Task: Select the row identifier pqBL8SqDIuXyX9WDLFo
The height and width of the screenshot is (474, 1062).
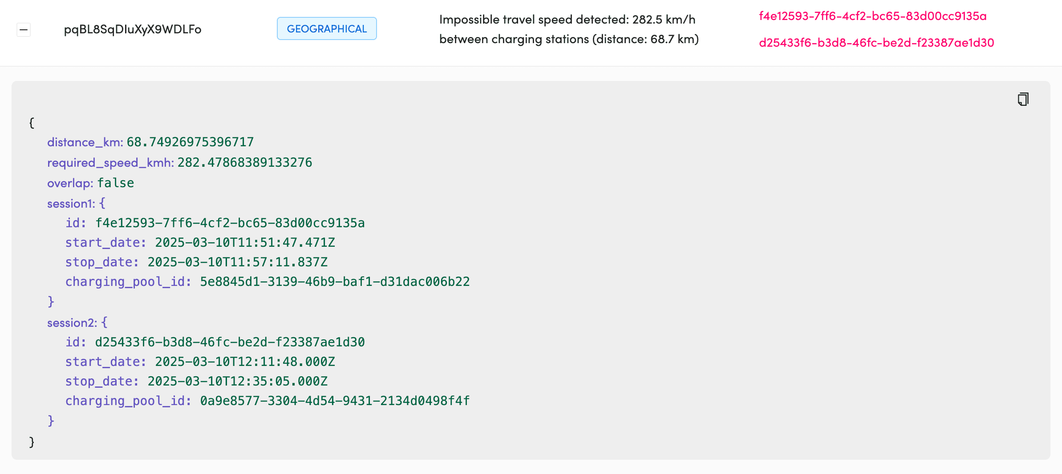Action: (133, 29)
